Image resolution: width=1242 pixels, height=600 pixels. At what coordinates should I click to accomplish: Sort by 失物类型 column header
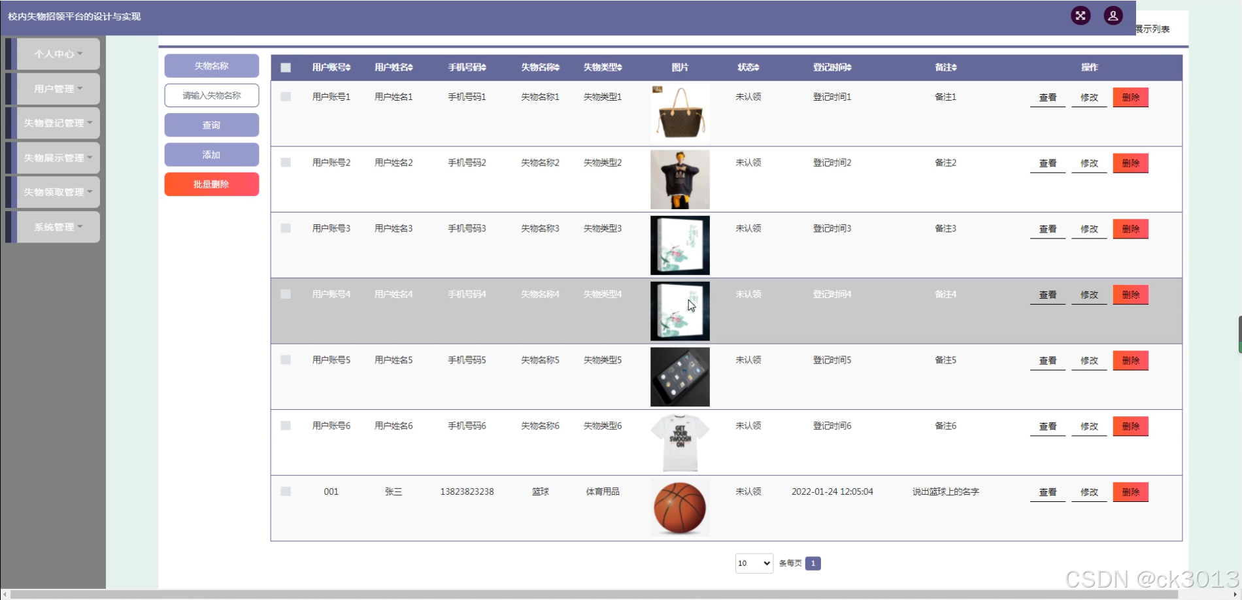(603, 67)
